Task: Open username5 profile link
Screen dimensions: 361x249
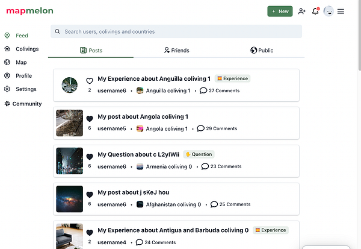Action: (112, 128)
